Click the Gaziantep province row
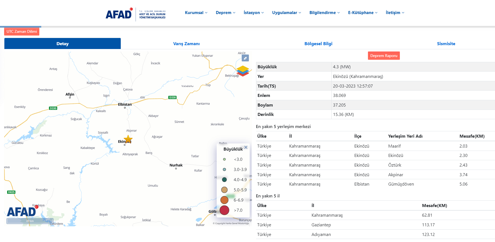 (375, 225)
